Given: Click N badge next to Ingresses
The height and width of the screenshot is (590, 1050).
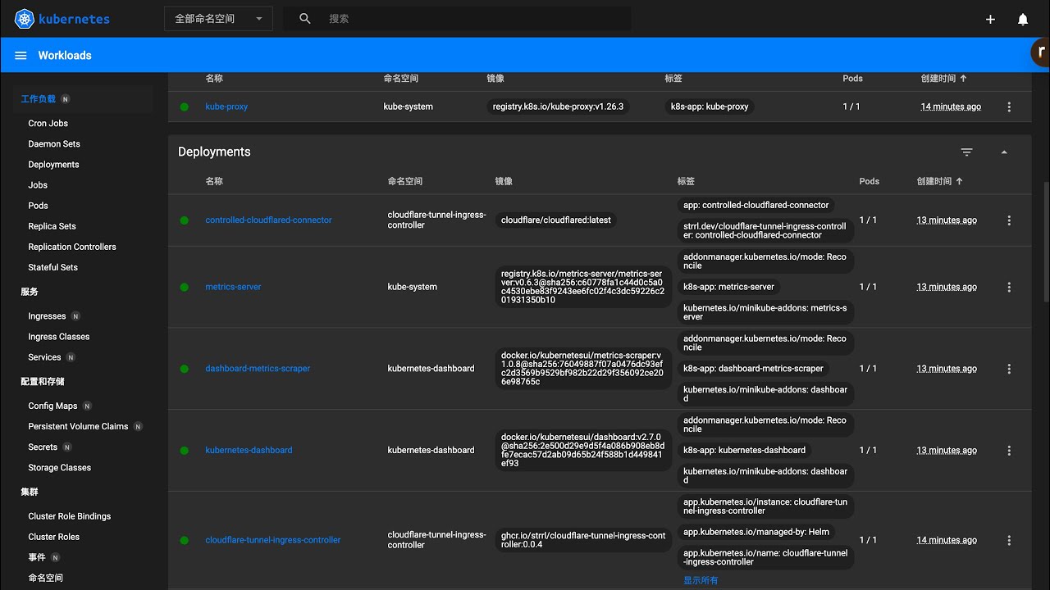Looking at the screenshot, I should (75, 316).
